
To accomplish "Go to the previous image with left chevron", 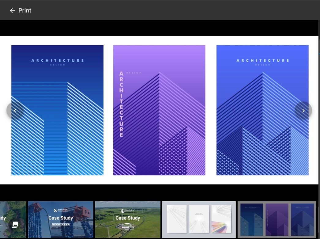I will tap(15, 111).
